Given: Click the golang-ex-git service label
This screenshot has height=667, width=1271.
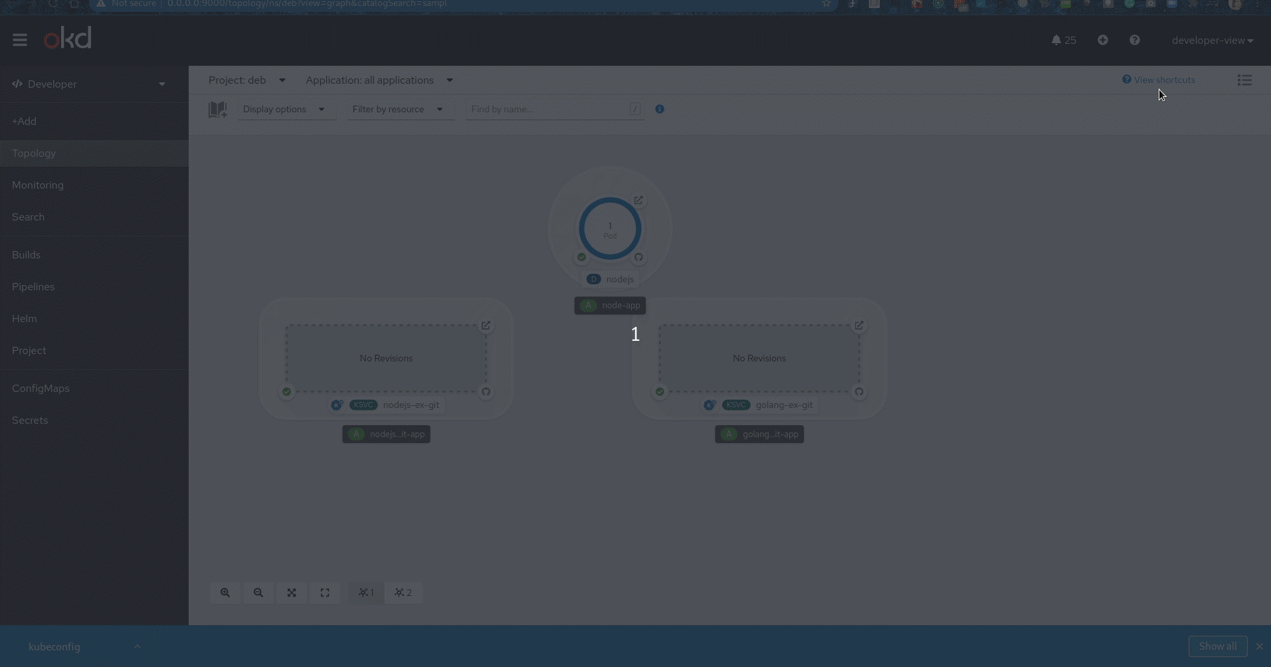Looking at the screenshot, I should tap(759, 405).
